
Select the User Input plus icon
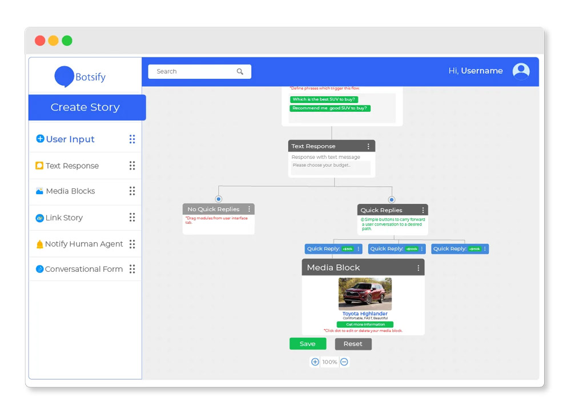point(40,139)
